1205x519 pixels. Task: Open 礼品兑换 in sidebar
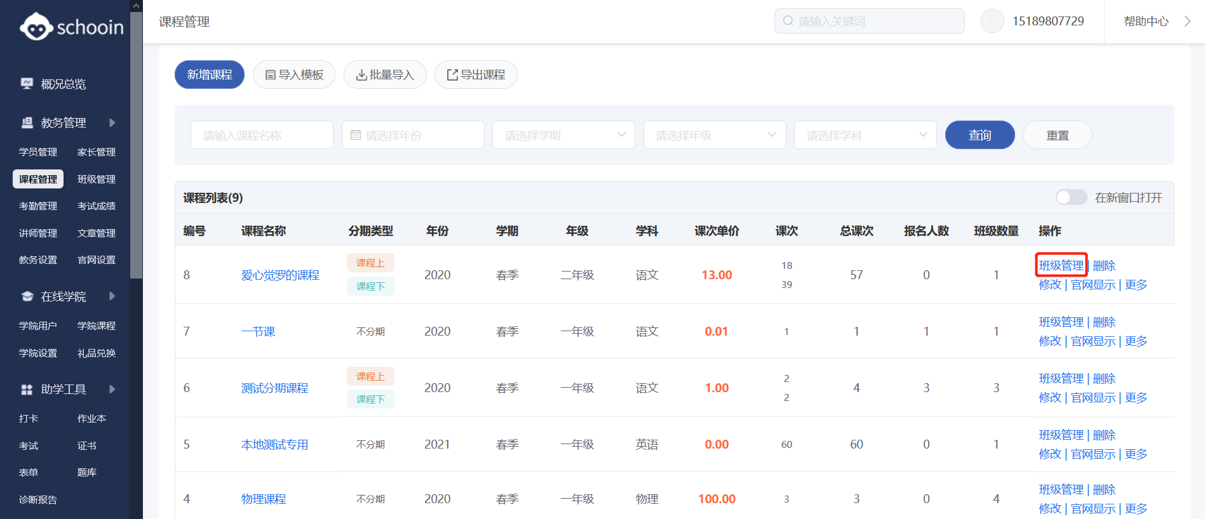[97, 353]
